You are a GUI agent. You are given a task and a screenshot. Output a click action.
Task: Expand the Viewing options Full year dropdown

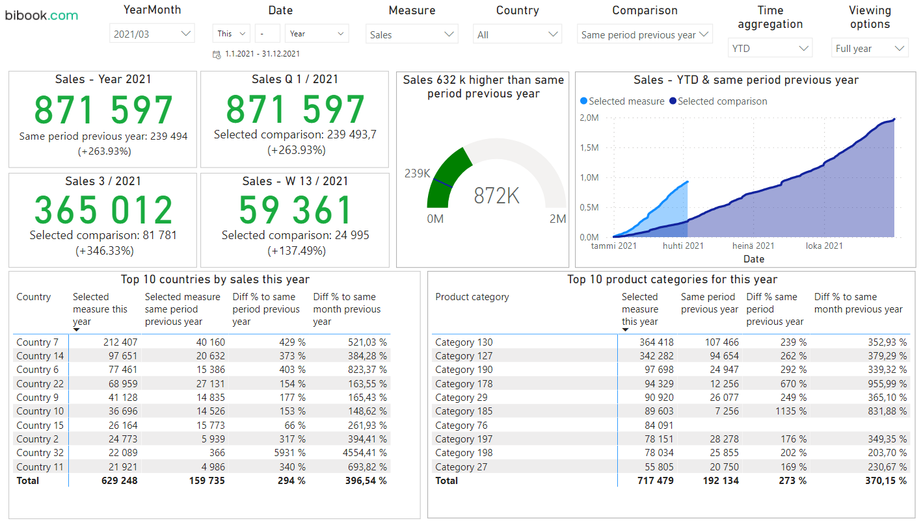[x=870, y=48]
